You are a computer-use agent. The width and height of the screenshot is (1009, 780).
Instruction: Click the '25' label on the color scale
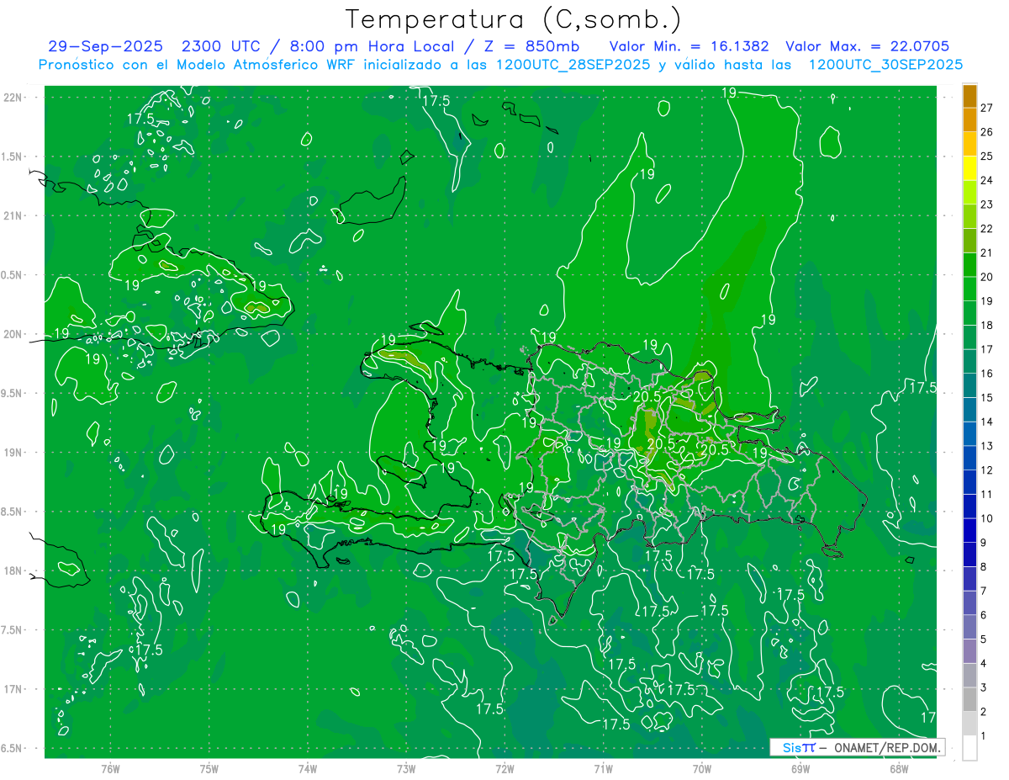coord(987,156)
